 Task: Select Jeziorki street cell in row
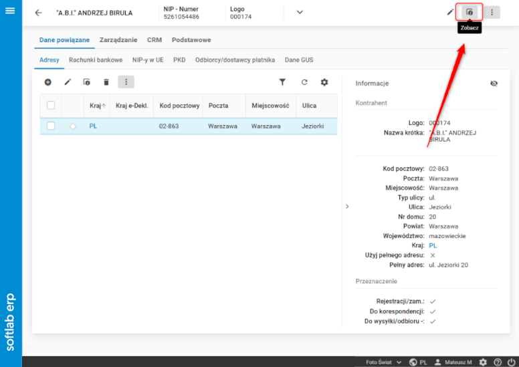[x=313, y=126]
